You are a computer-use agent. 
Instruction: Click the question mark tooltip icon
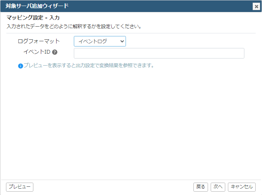point(55,52)
